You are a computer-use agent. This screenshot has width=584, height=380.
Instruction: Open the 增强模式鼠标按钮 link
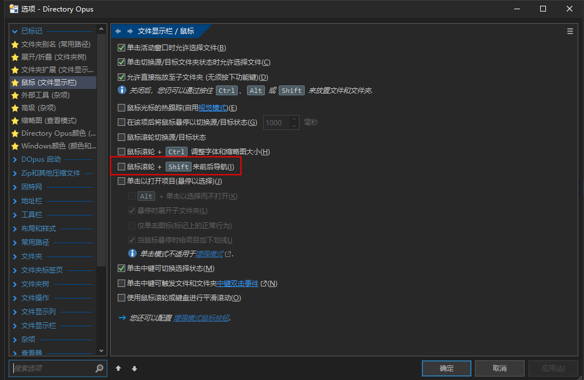201,318
